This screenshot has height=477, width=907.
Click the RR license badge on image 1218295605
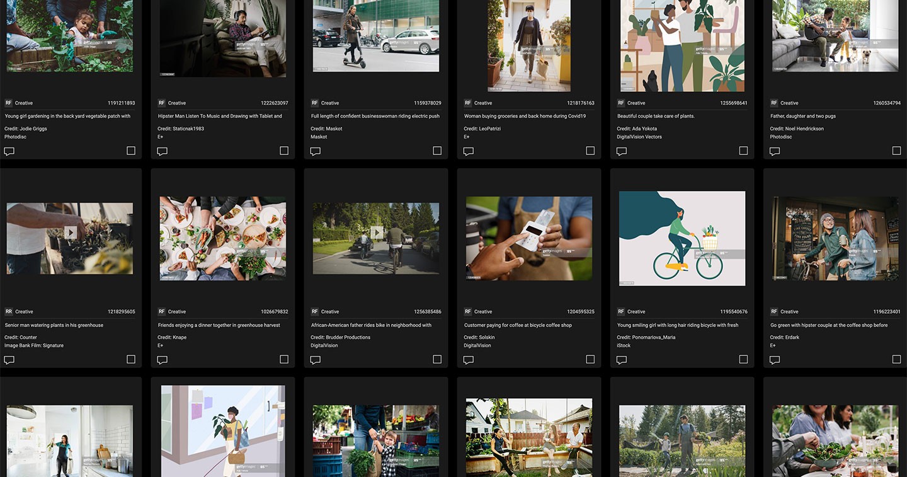(x=9, y=311)
